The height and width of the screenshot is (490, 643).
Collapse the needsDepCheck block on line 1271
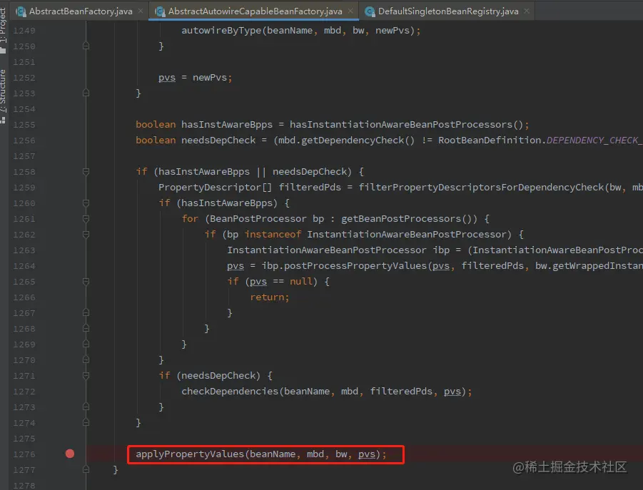(86, 376)
